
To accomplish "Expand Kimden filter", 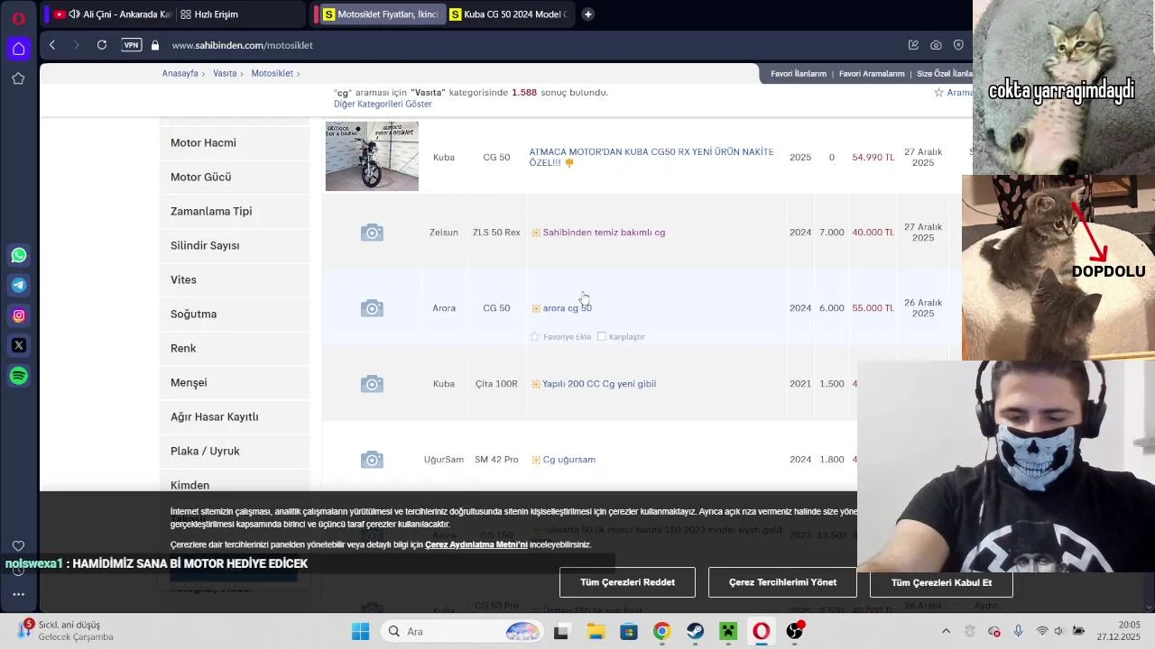I will 235,482.
